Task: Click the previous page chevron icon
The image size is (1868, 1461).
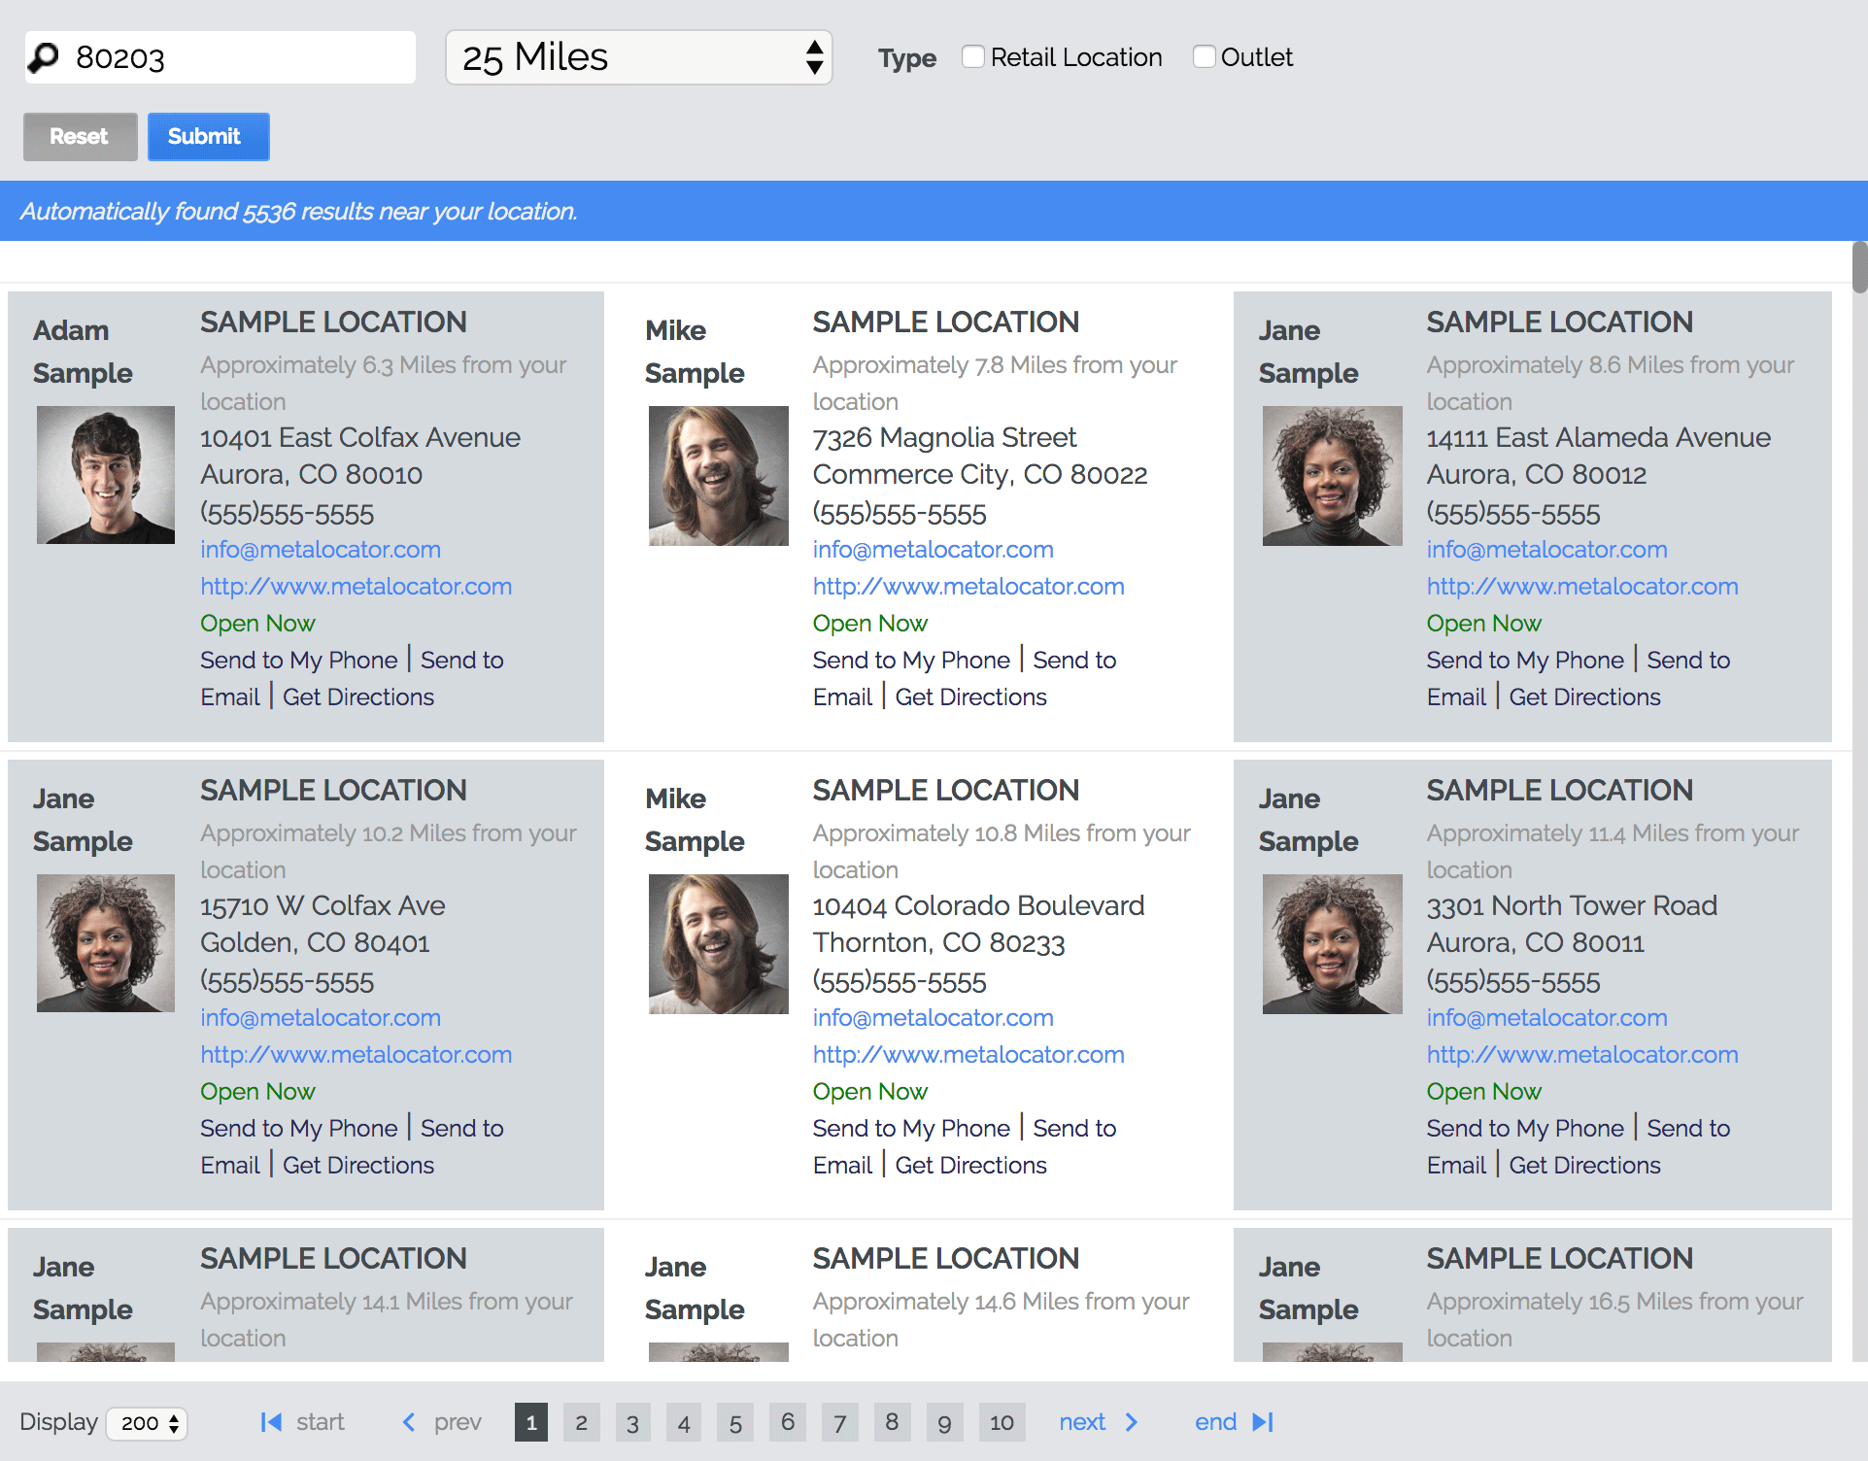Action: tap(409, 1422)
